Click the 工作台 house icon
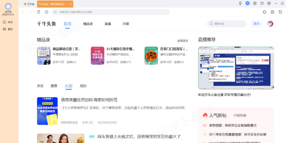286x143 pixels. [x=25, y=4]
